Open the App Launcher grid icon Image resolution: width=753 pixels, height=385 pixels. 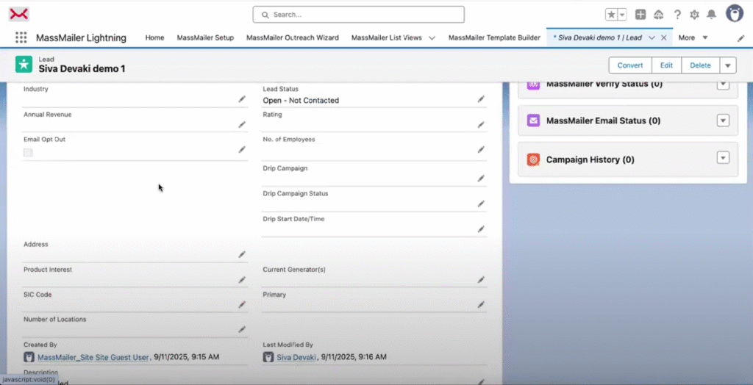pyautogui.click(x=21, y=37)
